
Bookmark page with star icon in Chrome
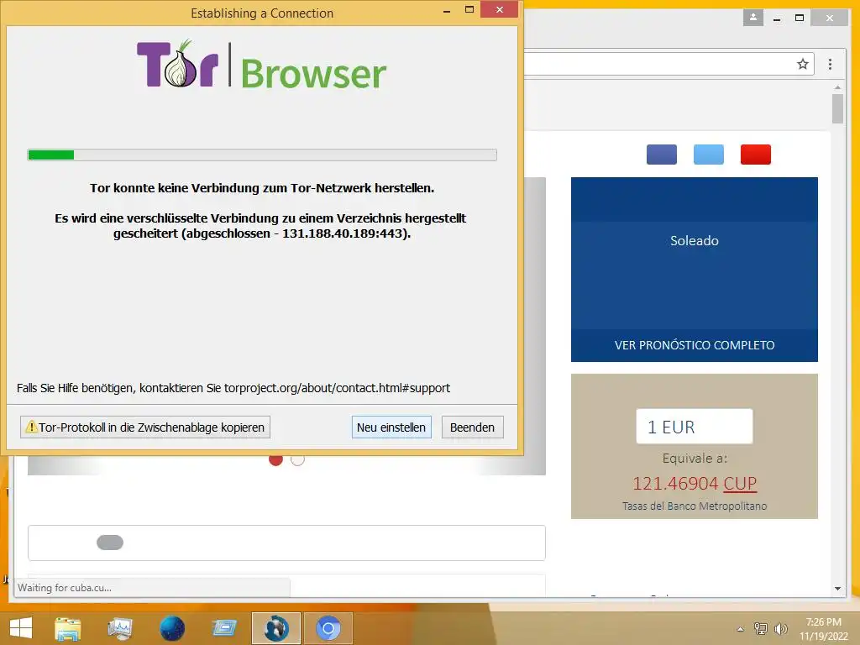point(803,64)
